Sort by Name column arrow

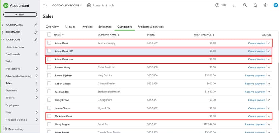pyautogui.click(x=63, y=35)
